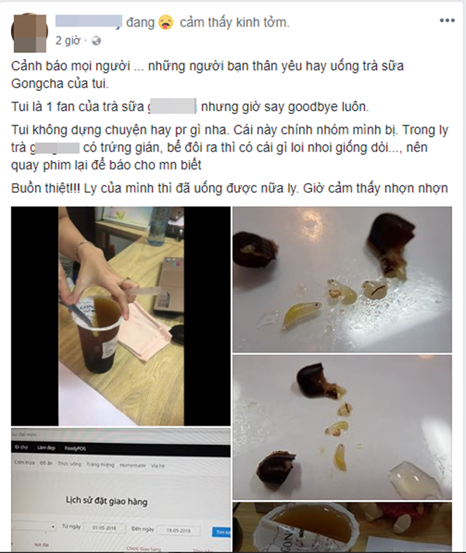Viewport: 466px width, 553px height.
Task: Click 'FoodyPOS' in the black menu bar
Action: 75,448
